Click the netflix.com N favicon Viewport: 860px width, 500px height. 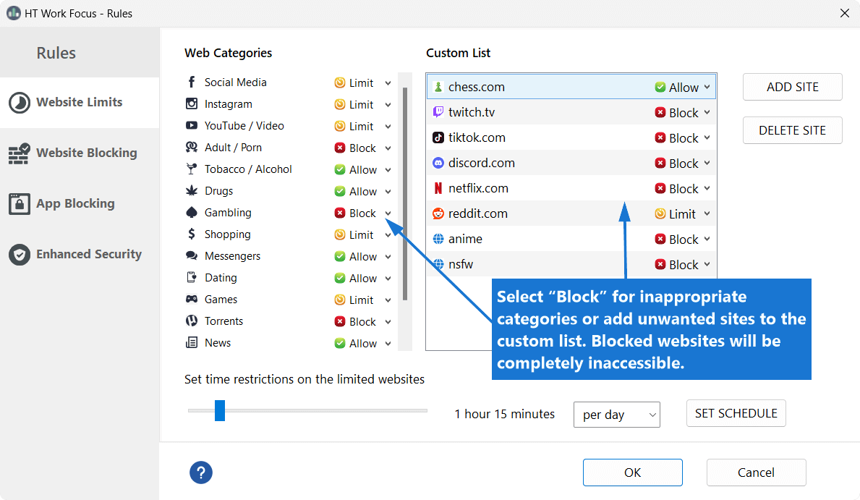(438, 188)
